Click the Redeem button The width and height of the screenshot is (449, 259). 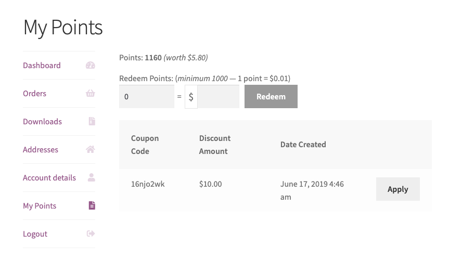[271, 96]
